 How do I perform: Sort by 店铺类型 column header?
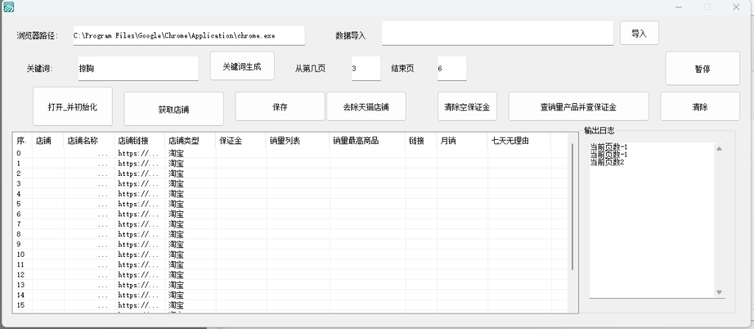pyautogui.click(x=189, y=140)
